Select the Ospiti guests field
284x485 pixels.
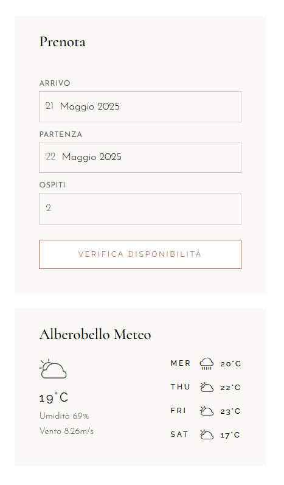(x=140, y=209)
